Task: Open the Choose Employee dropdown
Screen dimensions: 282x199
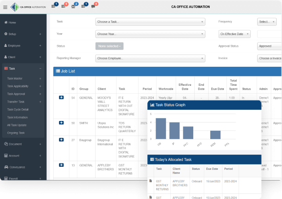Action: 150,58
